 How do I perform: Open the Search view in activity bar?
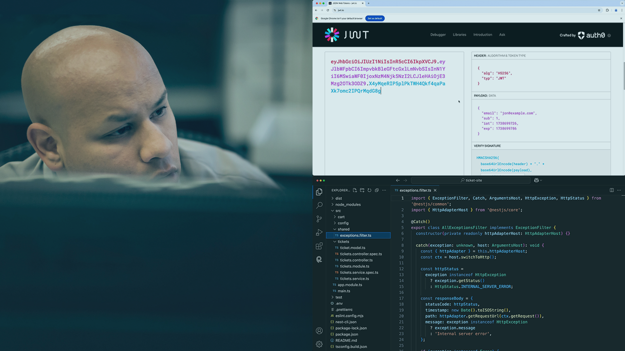(319, 205)
